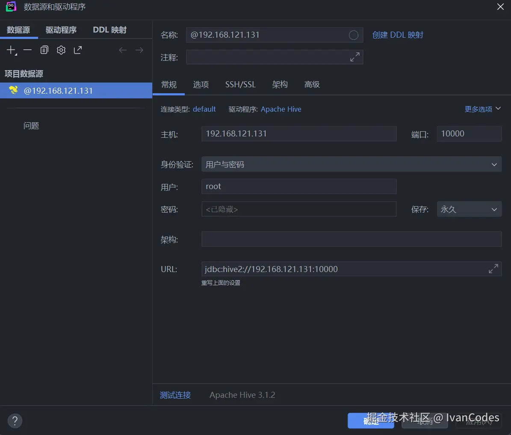Viewport: 511px width, 435px height.
Task: Click the color circle in name field
Action: [x=354, y=35]
